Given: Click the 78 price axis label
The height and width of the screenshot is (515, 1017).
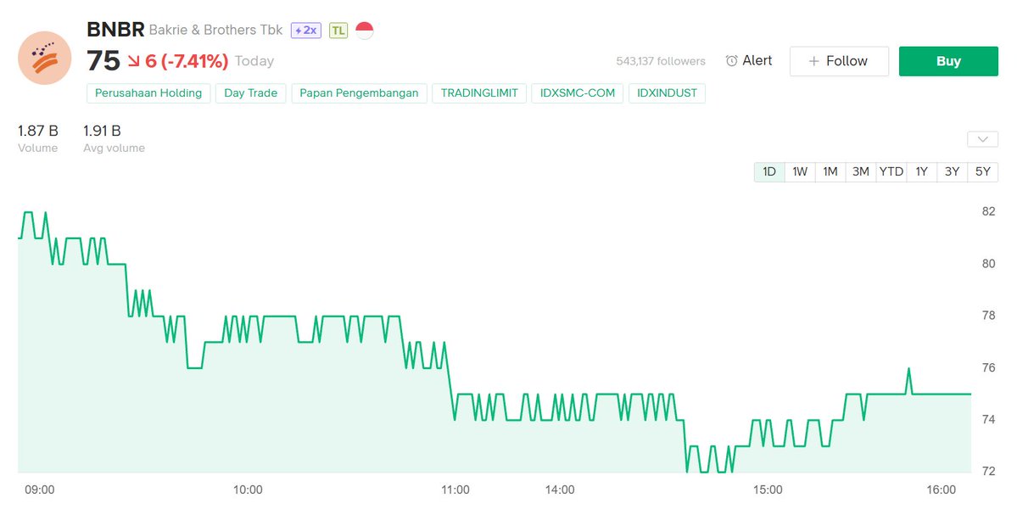Looking at the screenshot, I should tap(988, 316).
